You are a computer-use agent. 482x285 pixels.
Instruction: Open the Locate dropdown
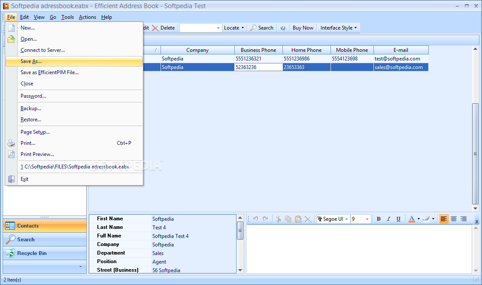pos(234,28)
